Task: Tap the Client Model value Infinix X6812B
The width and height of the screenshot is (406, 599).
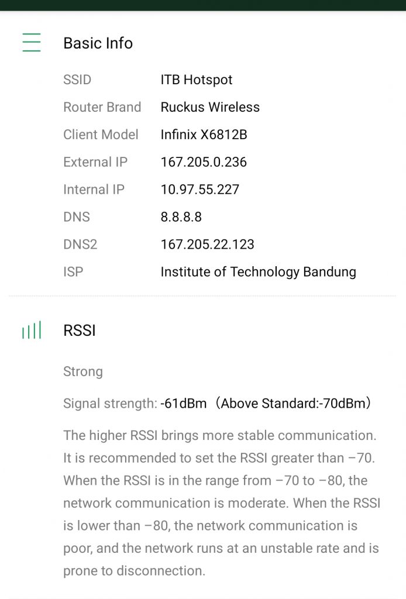Action: (x=204, y=135)
